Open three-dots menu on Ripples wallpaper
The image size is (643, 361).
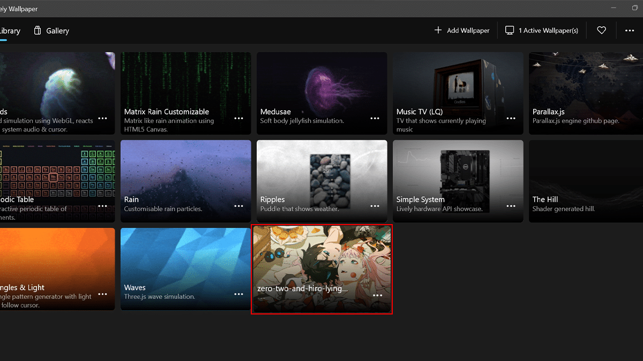pyautogui.click(x=375, y=206)
